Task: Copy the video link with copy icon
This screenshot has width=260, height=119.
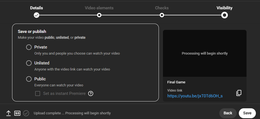Action: [x=239, y=93]
